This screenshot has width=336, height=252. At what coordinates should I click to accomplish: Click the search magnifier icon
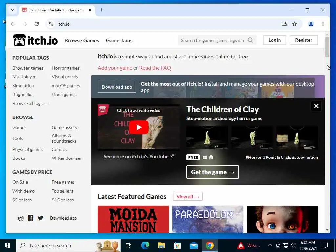click(x=250, y=40)
